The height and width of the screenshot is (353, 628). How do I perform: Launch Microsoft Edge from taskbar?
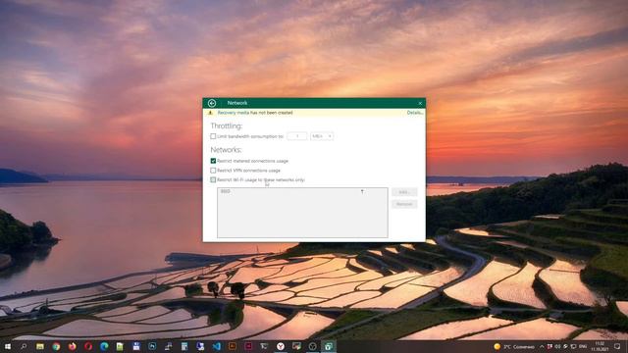[104, 346]
